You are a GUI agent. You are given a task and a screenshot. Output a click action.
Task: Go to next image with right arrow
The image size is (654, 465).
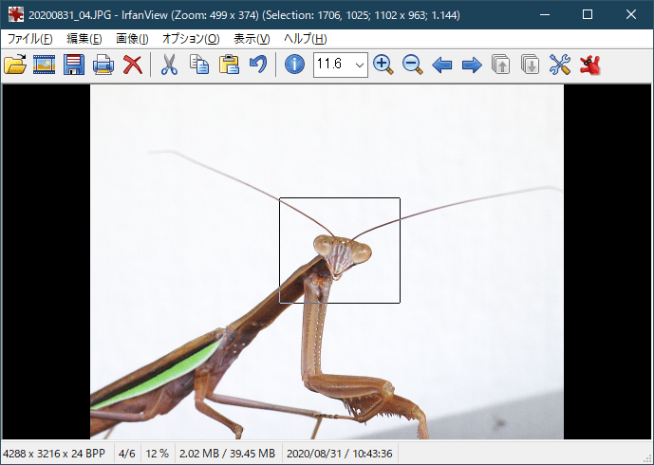pos(471,65)
